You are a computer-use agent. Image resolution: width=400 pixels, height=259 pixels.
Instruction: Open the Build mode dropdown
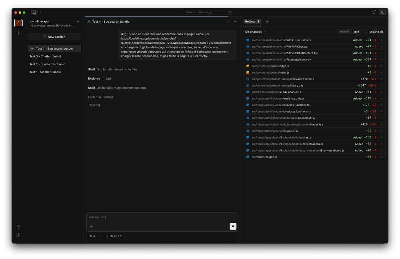(95, 236)
